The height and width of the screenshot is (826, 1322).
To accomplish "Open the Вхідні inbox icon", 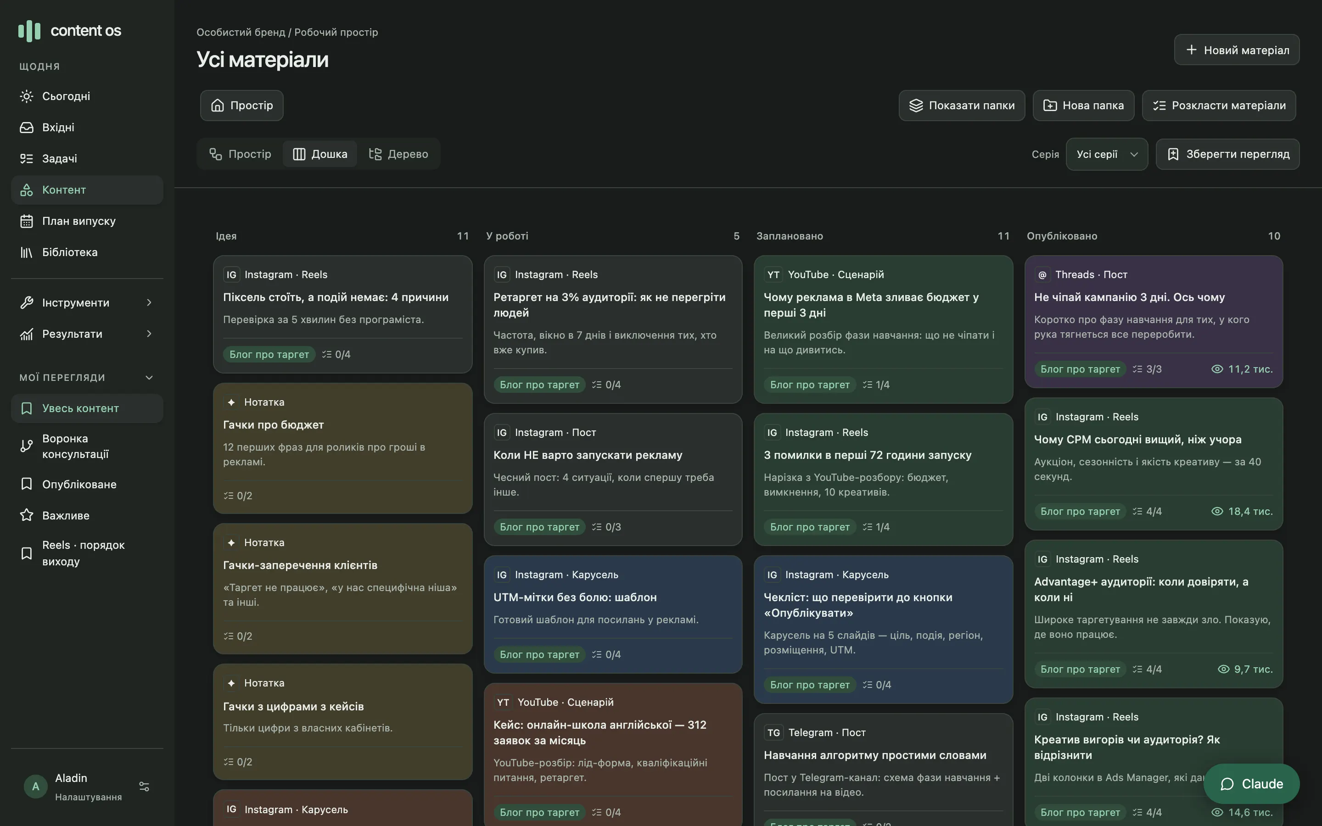I will [x=26, y=127].
